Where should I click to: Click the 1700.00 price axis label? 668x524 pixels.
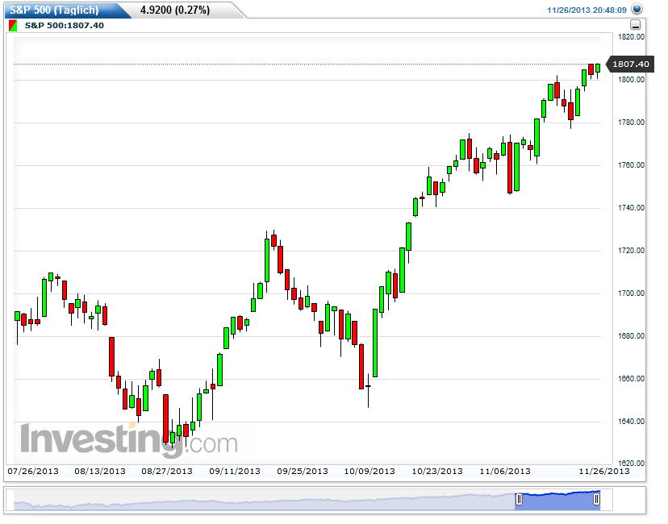tap(631, 293)
